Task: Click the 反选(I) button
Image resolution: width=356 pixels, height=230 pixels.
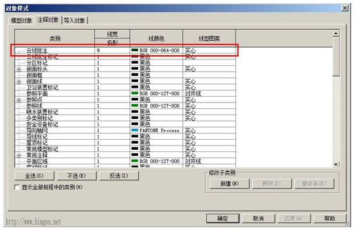Action: click(x=119, y=176)
